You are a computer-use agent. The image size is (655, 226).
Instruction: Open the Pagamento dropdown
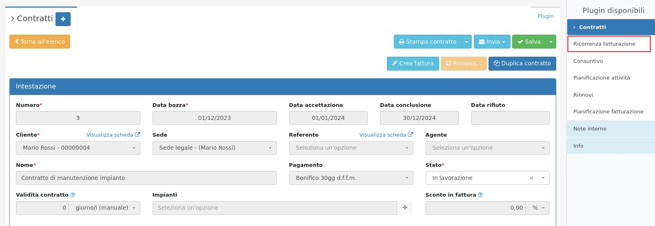(351, 178)
